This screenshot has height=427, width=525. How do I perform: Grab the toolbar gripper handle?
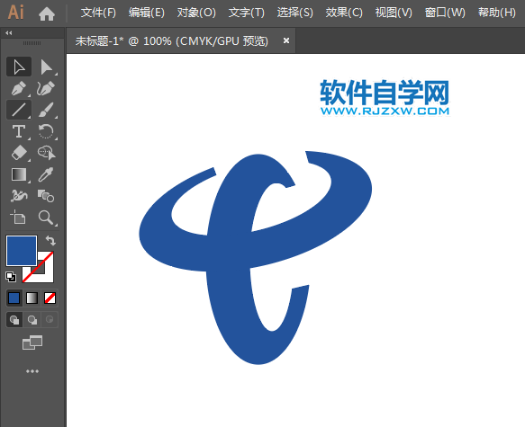coord(32,43)
